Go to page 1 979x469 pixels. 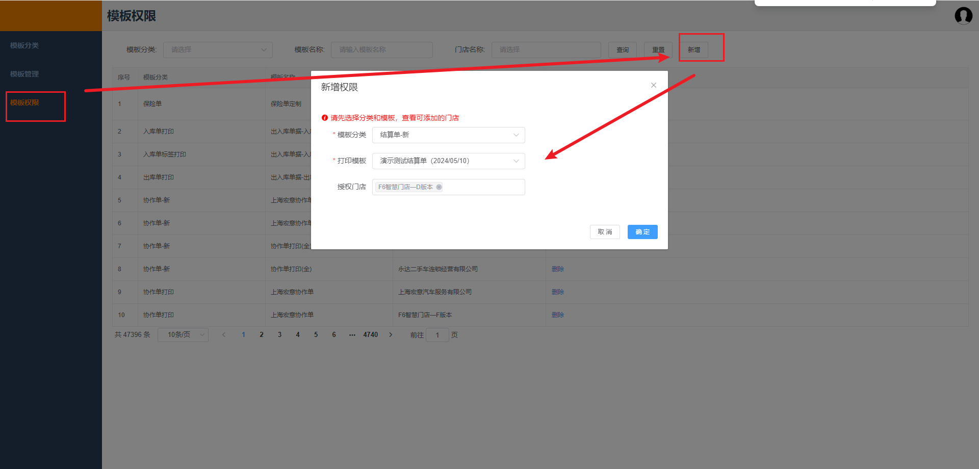click(244, 335)
